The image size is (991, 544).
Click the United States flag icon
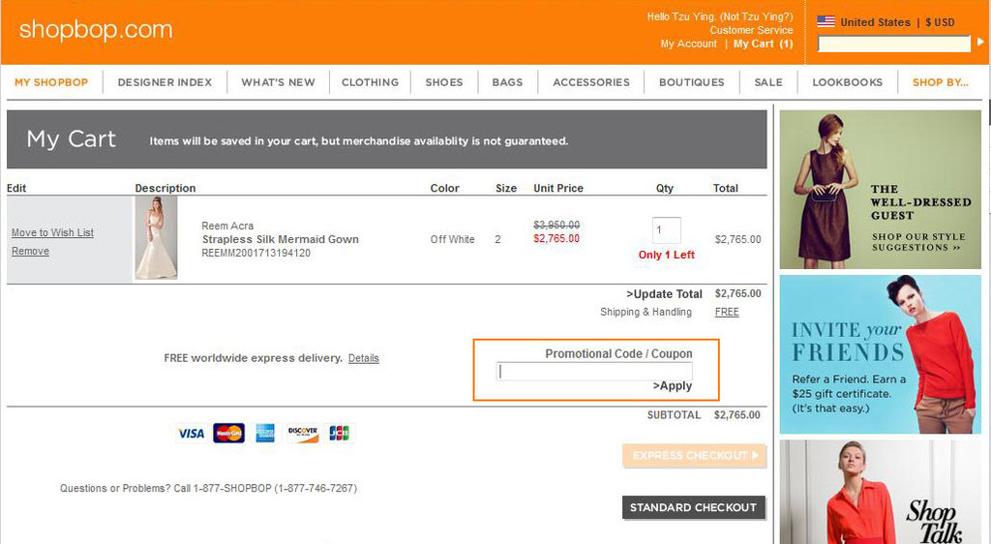click(x=826, y=21)
